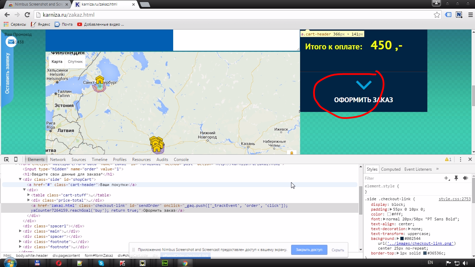Click the blue extension icon beside the star

coord(449,15)
